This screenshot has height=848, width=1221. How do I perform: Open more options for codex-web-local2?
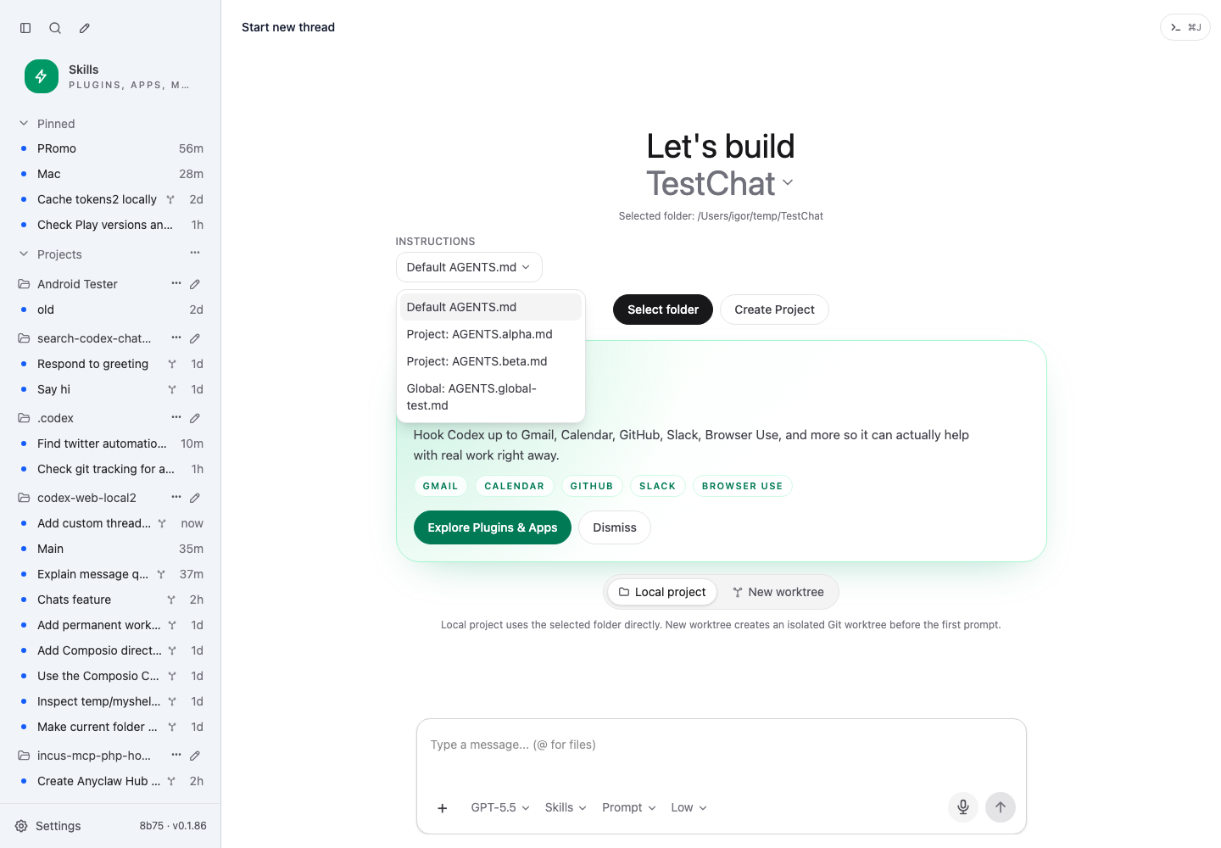pyautogui.click(x=176, y=497)
